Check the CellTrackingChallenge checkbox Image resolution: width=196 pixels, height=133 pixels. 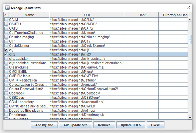click(6, 33)
